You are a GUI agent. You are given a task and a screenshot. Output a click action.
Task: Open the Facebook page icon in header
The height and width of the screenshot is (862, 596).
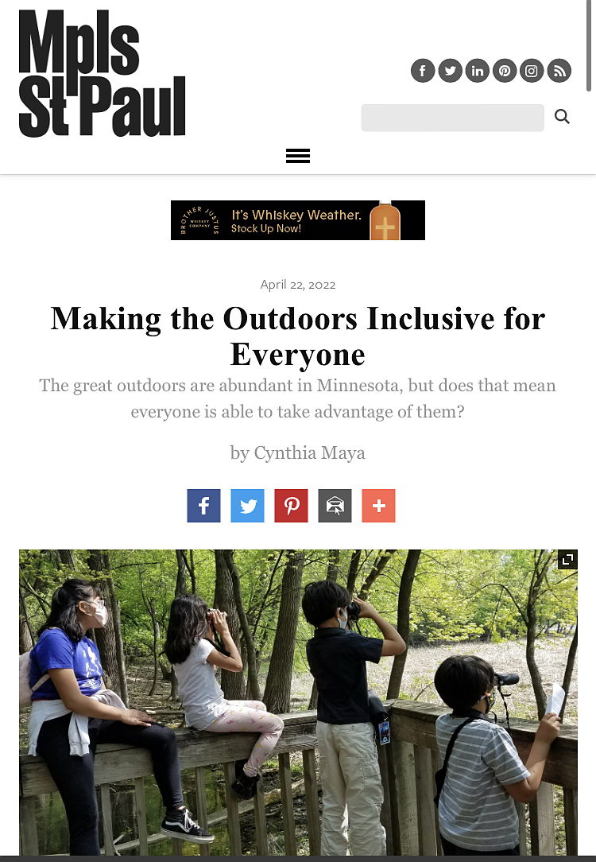pos(423,71)
